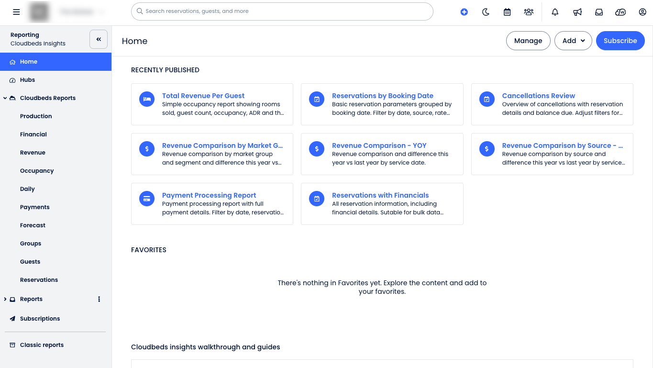Open Reports three-dot options menu
Image resolution: width=653 pixels, height=368 pixels.
pyautogui.click(x=99, y=299)
